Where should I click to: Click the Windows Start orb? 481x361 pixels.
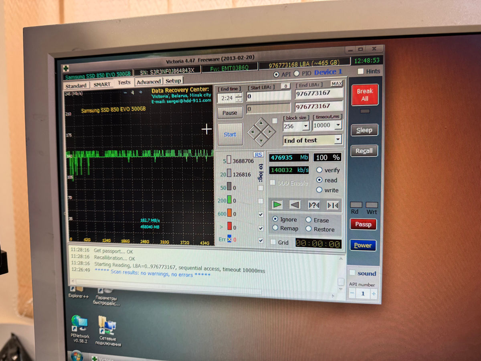(76, 355)
